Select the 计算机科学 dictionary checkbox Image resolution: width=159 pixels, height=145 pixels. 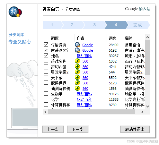click(46, 105)
